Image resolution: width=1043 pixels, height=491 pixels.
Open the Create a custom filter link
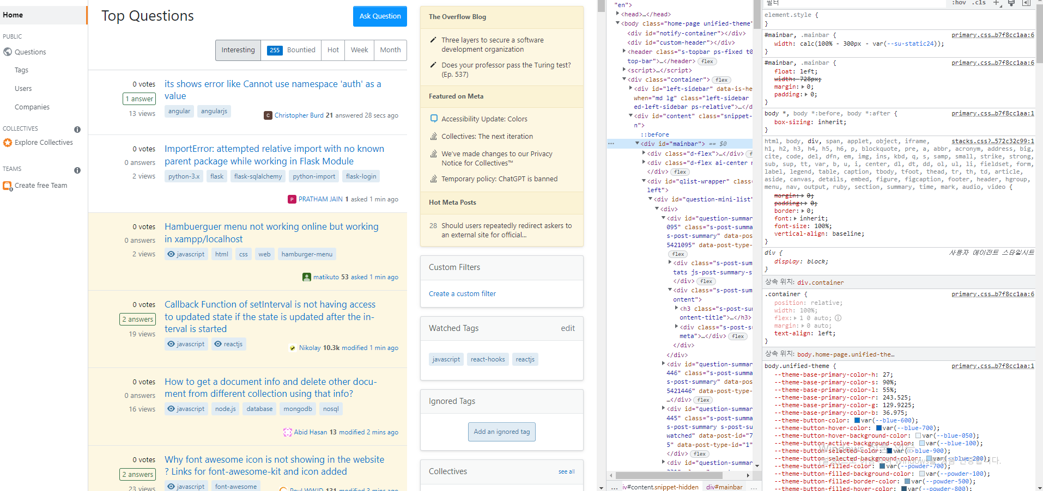coord(462,294)
